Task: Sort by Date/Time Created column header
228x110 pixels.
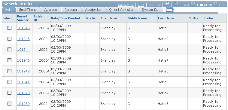Action: click(x=65, y=18)
